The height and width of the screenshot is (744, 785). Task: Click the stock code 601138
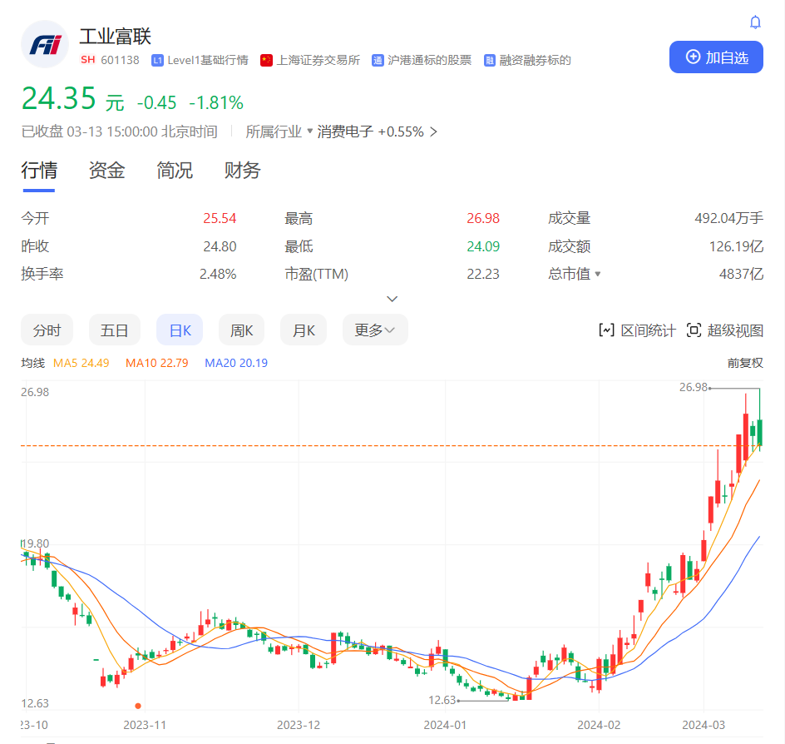pos(120,60)
